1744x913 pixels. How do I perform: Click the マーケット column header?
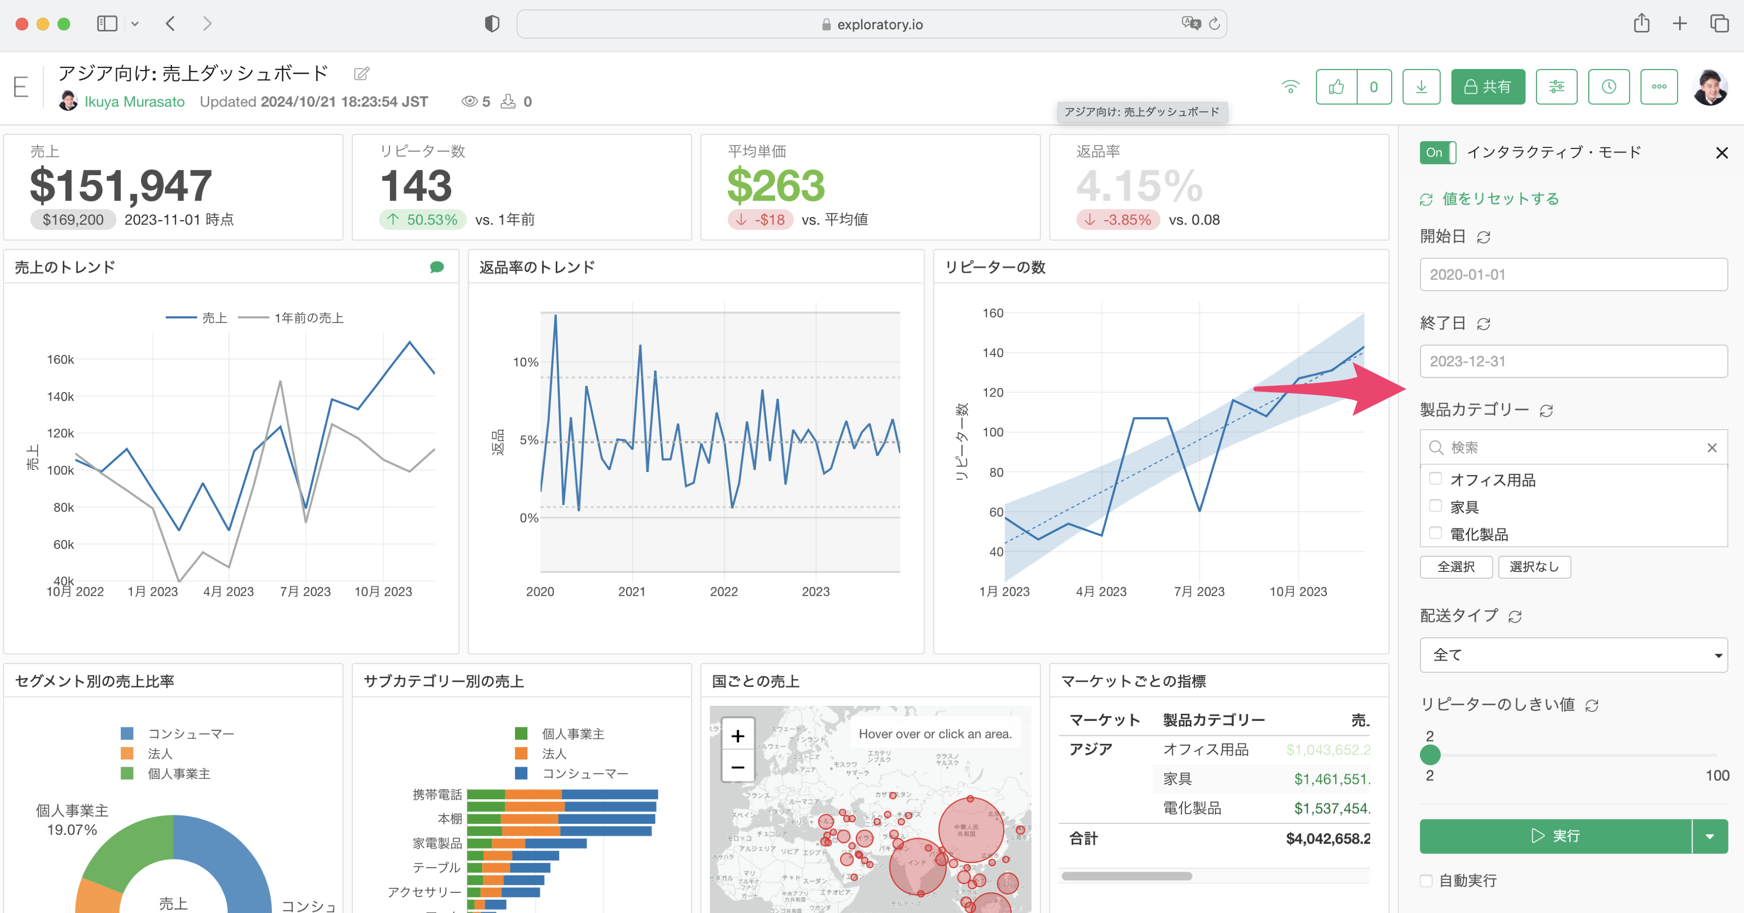(x=1104, y=720)
